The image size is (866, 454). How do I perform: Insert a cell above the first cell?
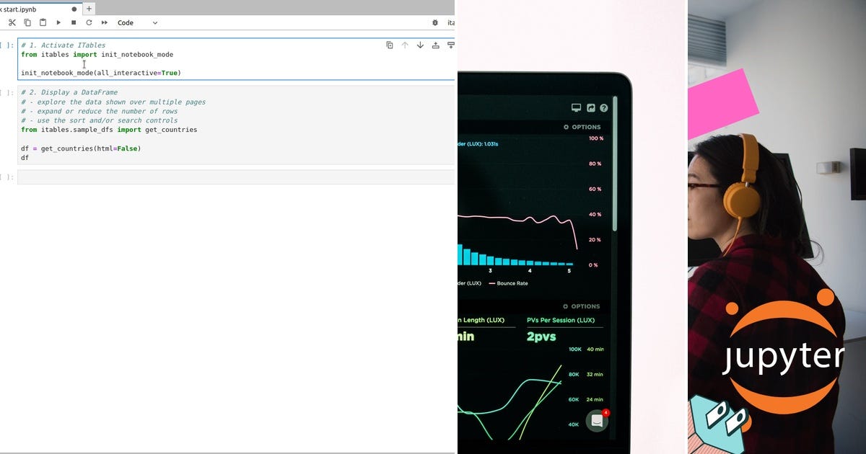[x=435, y=45]
